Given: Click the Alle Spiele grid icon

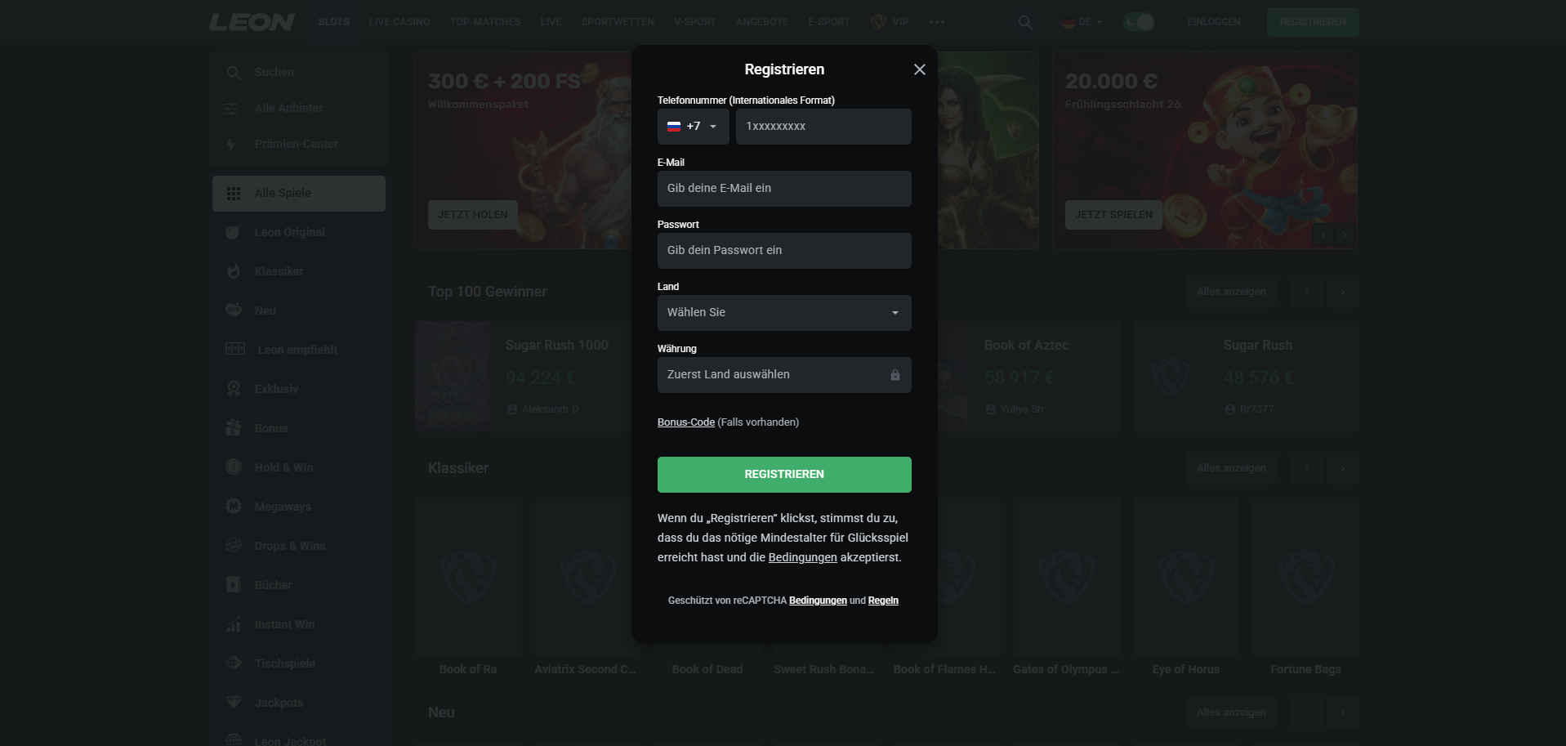Looking at the screenshot, I should coord(234,194).
